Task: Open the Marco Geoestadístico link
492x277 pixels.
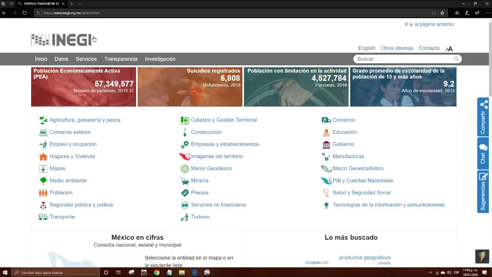Action: pos(358,169)
